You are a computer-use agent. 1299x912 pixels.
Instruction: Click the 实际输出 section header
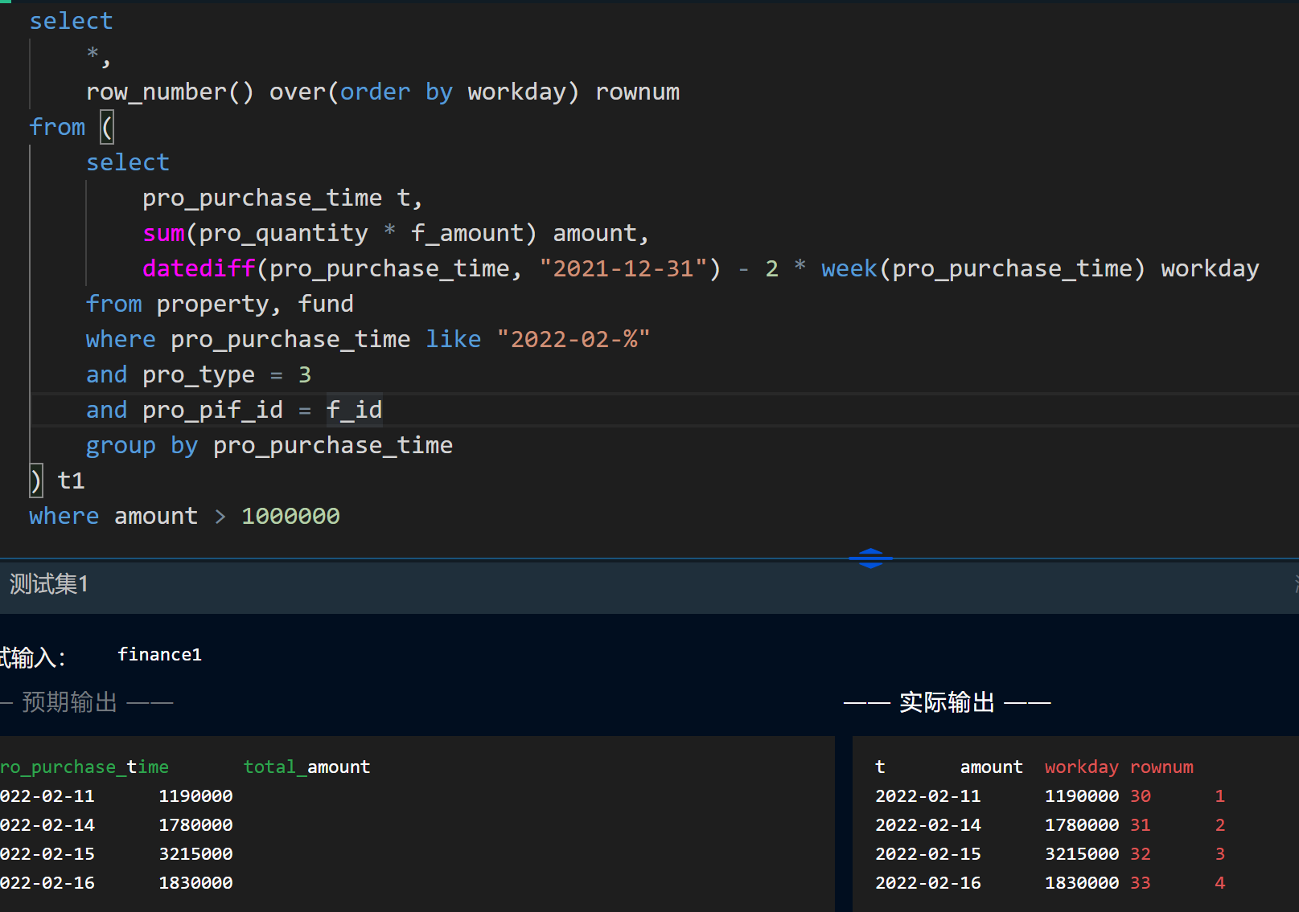pyautogui.click(x=947, y=702)
